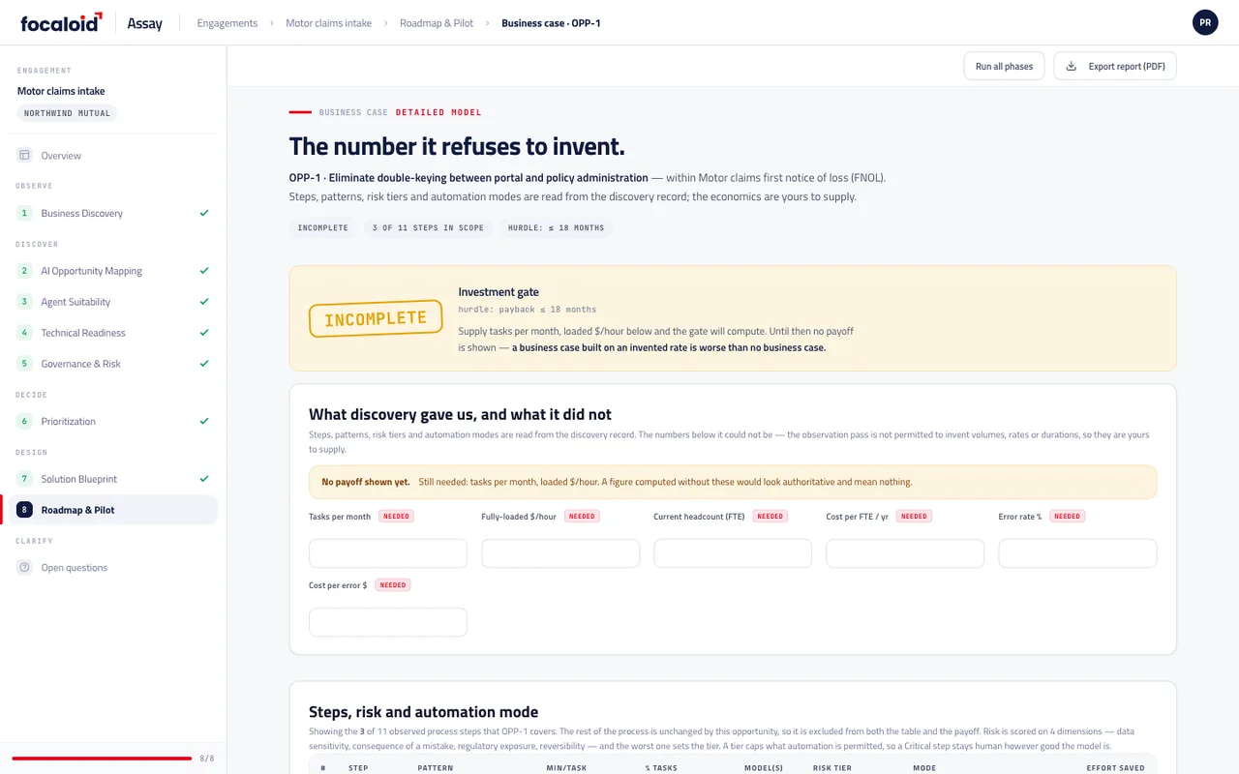Focus the Cost per FTE / yr field
This screenshot has height=774, width=1239.
905,553
